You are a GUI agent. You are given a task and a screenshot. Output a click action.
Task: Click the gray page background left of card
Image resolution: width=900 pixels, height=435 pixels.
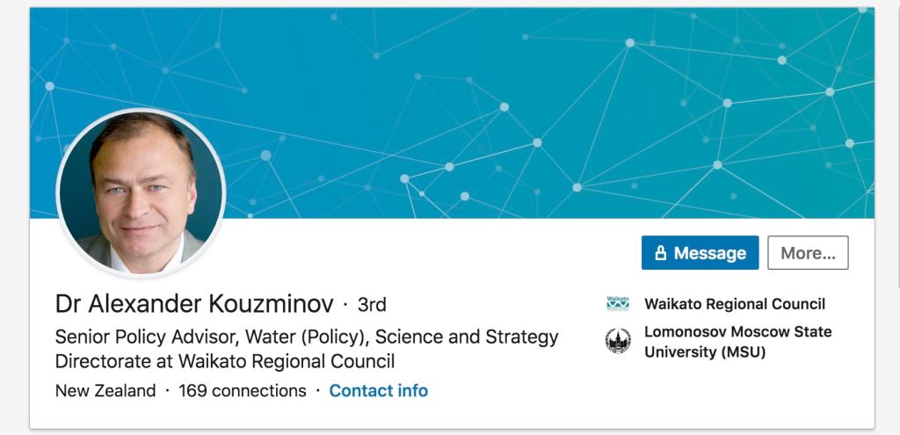coord(13,220)
